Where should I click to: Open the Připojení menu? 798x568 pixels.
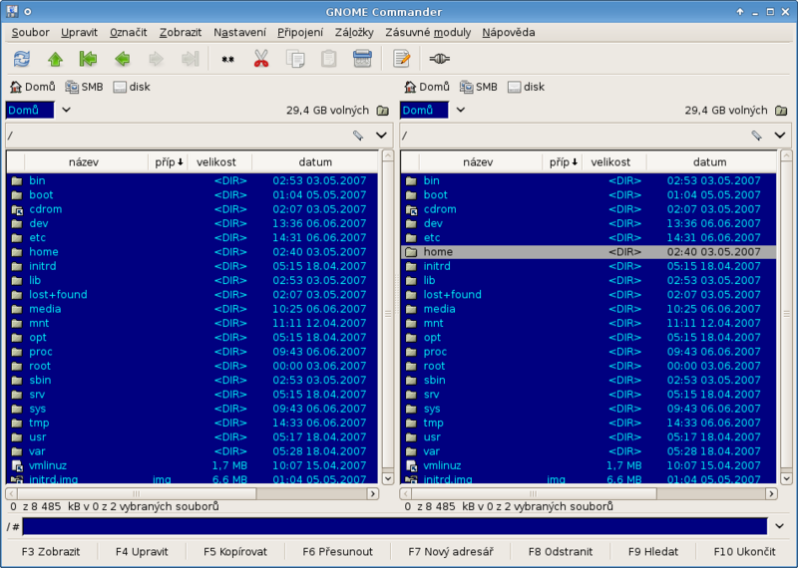pyautogui.click(x=300, y=33)
